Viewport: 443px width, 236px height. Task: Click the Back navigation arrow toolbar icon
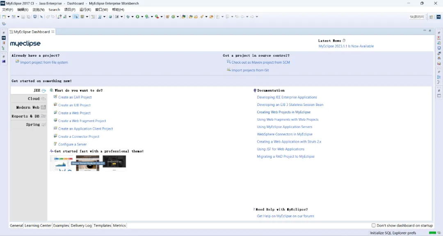pyautogui.click(x=242, y=17)
